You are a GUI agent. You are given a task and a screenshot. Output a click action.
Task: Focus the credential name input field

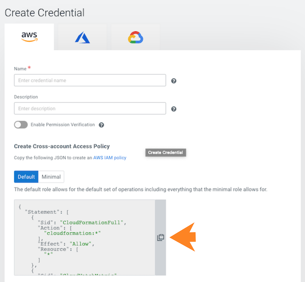(x=90, y=80)
